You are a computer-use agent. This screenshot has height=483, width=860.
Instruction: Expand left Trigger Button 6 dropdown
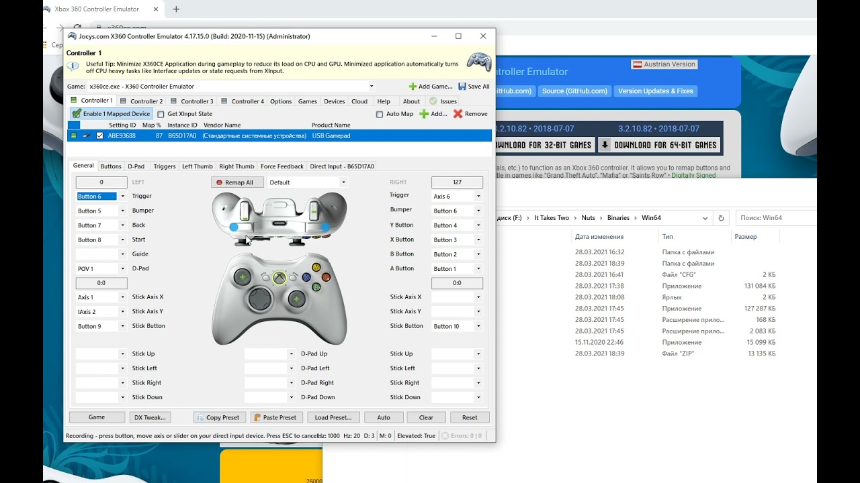tap(122, 197)
